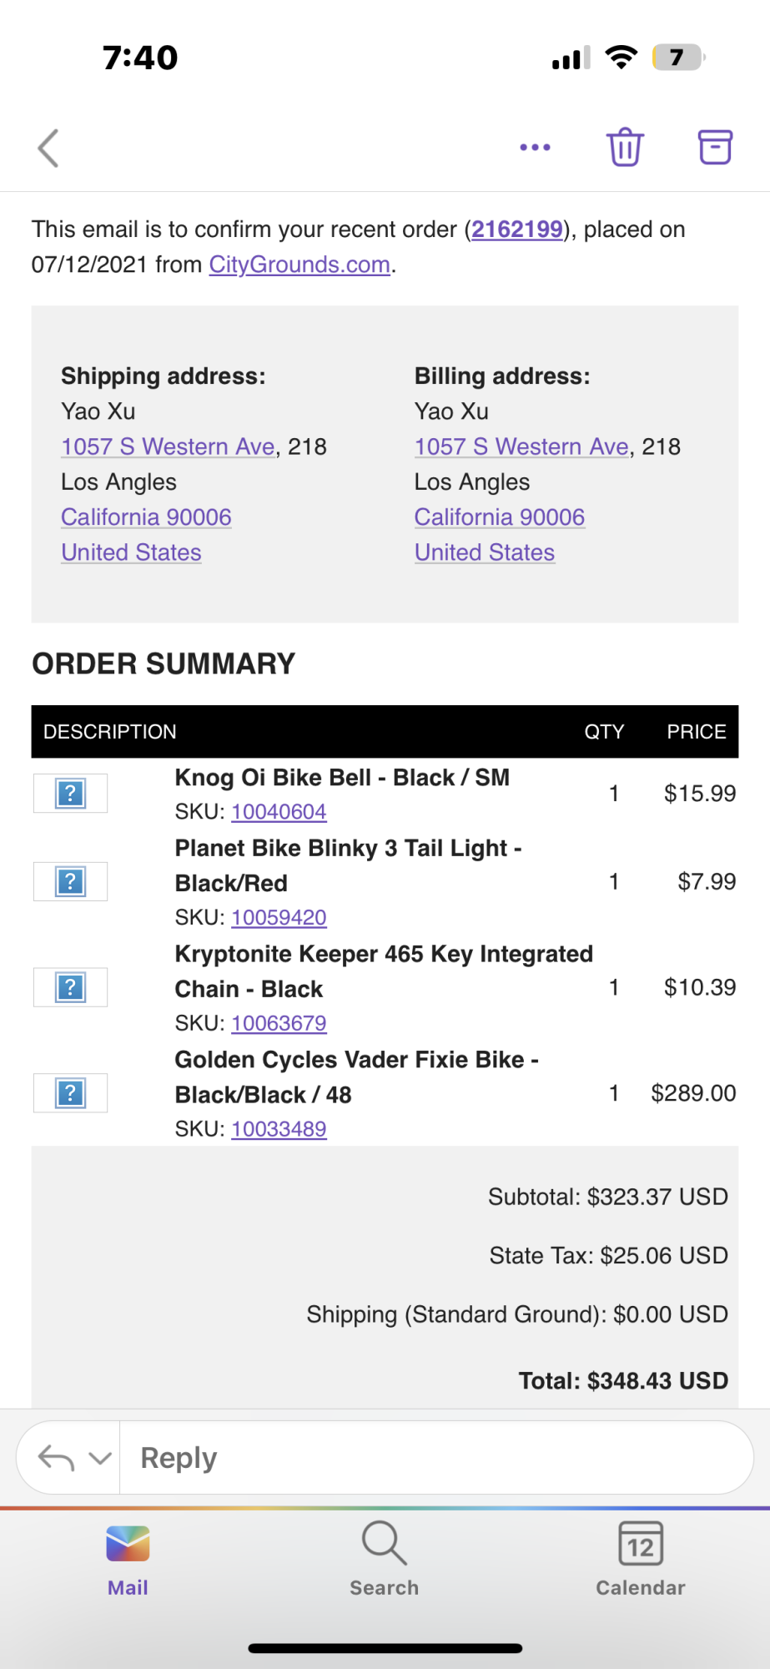Tap the Reply text field
The height and width of the screenshot is (1669, 770).
(434, 1458)
